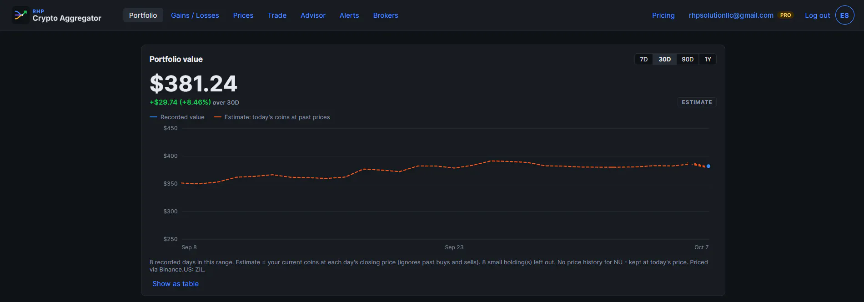The width and height of the screenshot is (864, 302).
Task: Open the Brokers page
Action: [386, 15]
